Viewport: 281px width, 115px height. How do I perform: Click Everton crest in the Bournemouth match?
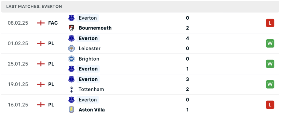tap(72, 18)
